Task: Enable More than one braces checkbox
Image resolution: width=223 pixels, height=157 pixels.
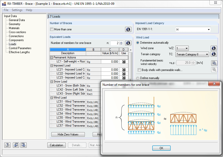Action: pos(52,29)
